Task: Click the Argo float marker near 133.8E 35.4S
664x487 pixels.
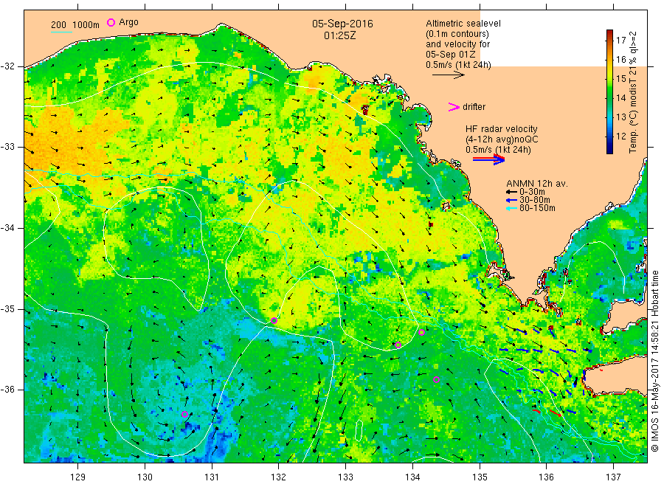Action: point(398,345)
